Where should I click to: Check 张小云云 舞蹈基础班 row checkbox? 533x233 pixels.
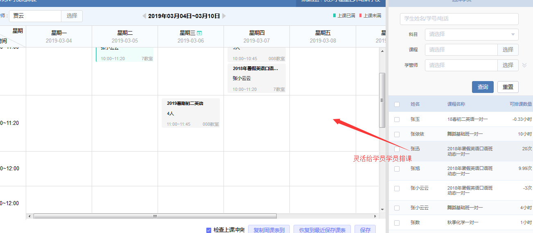[397, 208]
